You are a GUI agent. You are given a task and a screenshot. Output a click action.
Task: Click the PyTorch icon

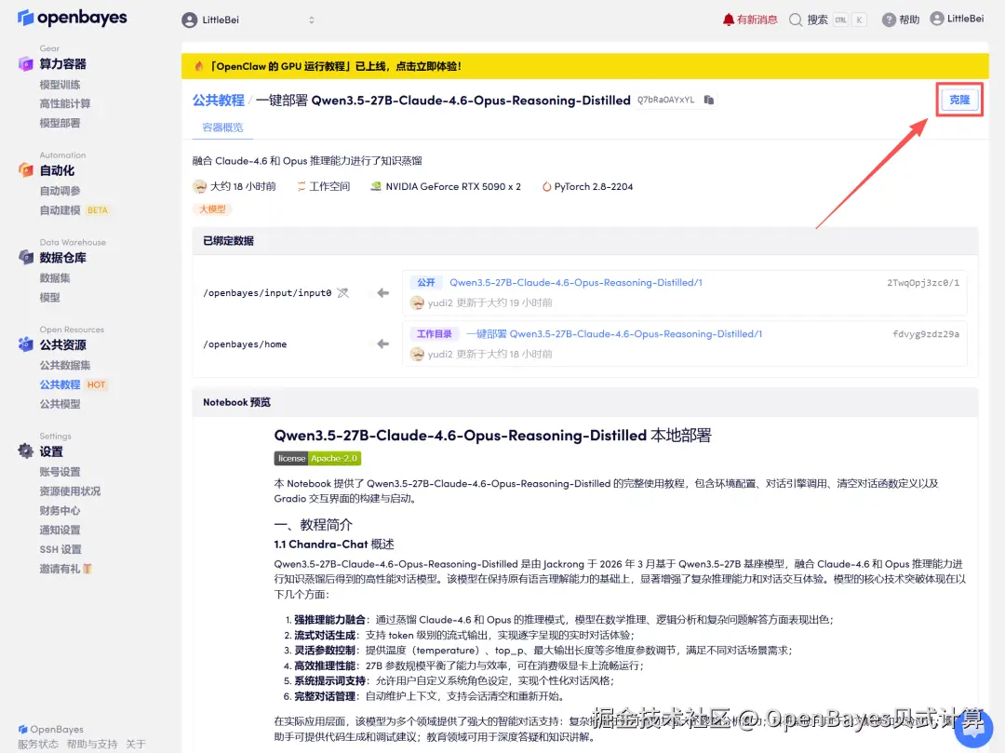546,187
